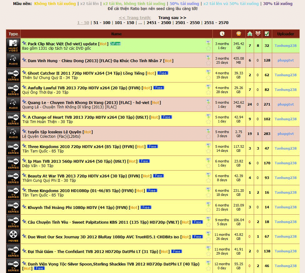Click seeders count 19 on Lệ Quyên row
This screenshot has height=273, width=305.
250,134
